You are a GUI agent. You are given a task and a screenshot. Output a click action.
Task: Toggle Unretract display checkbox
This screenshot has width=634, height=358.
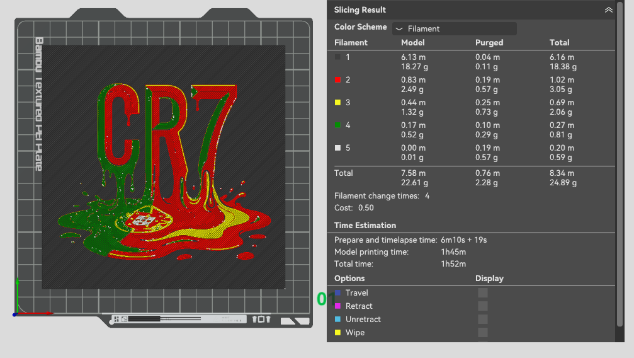(x=483, y=320)
